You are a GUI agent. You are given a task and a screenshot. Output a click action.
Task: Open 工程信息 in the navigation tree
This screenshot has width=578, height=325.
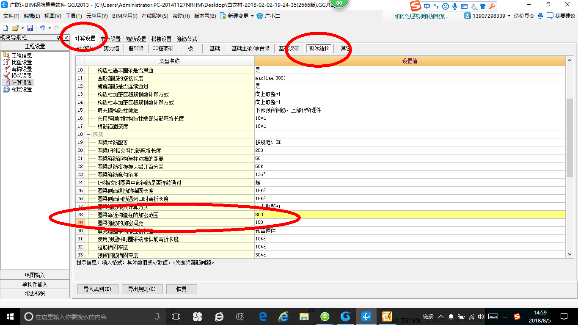[x=22, y=55]
